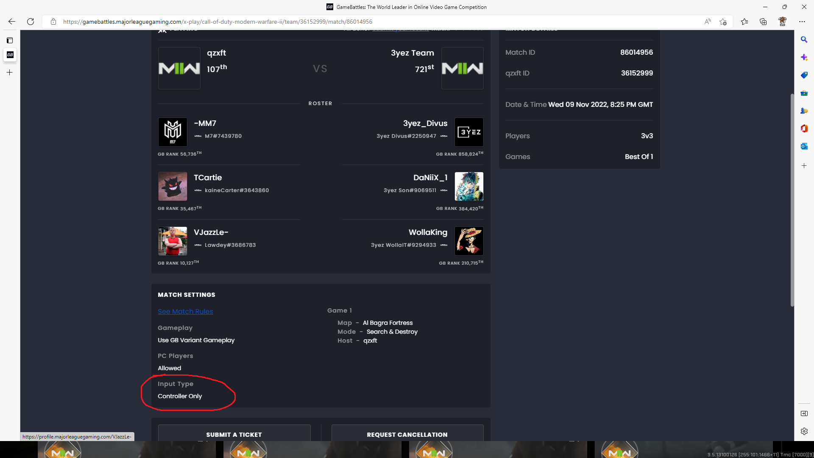Open the qzxft team name link
Image resolution: width=814 pixels, height=458 pixels.
[x=216, y=53]
